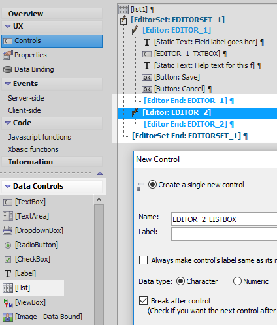Image resolution: width=277 pixels, height=325 pixels.
Task: Click the Label input field
Action: click(x=224, y=234)
